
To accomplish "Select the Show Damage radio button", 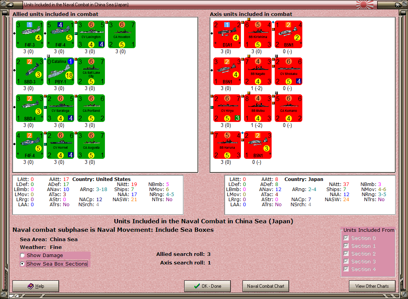I will pyautogui.click(x=23, y=256).
